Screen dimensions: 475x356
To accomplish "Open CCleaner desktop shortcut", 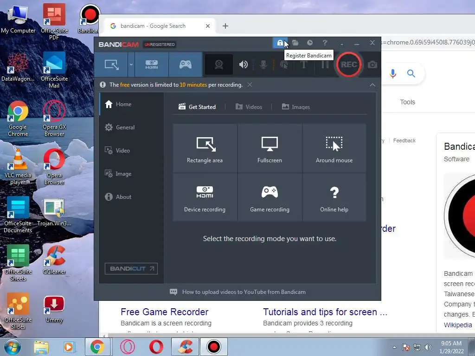I will [x=54, y=260].
